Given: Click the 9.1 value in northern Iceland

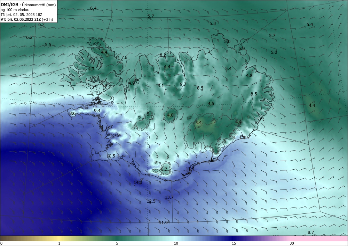Looking at the screenshot, I should point(161,85).
